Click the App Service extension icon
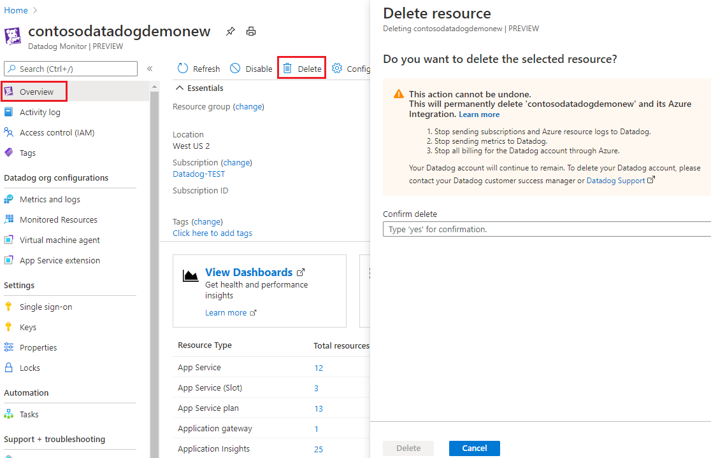The image size is (711, 458). pyautogui.click(x=9, y=260)
